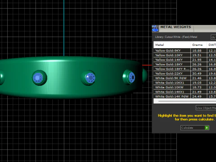Image resolution: width=216 pixels, height=162 pixels.
Task: Select the White Gold:14K PdW row
Action: (x=184, y=96)
